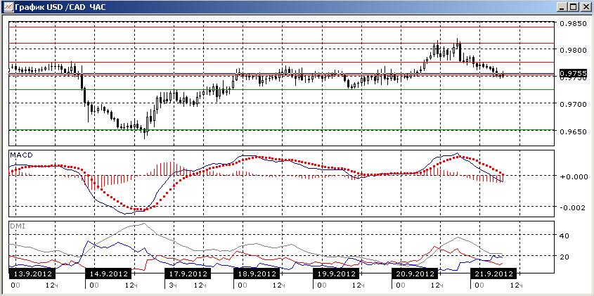Screen dimensions: 594x296
Task: Click the MACD -0.002 axis value
Action: (573, 207)
